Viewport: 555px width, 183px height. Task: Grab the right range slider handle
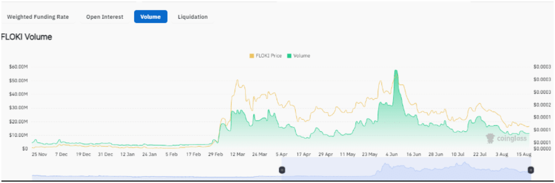pyautogui.click(x=531, y=170)
